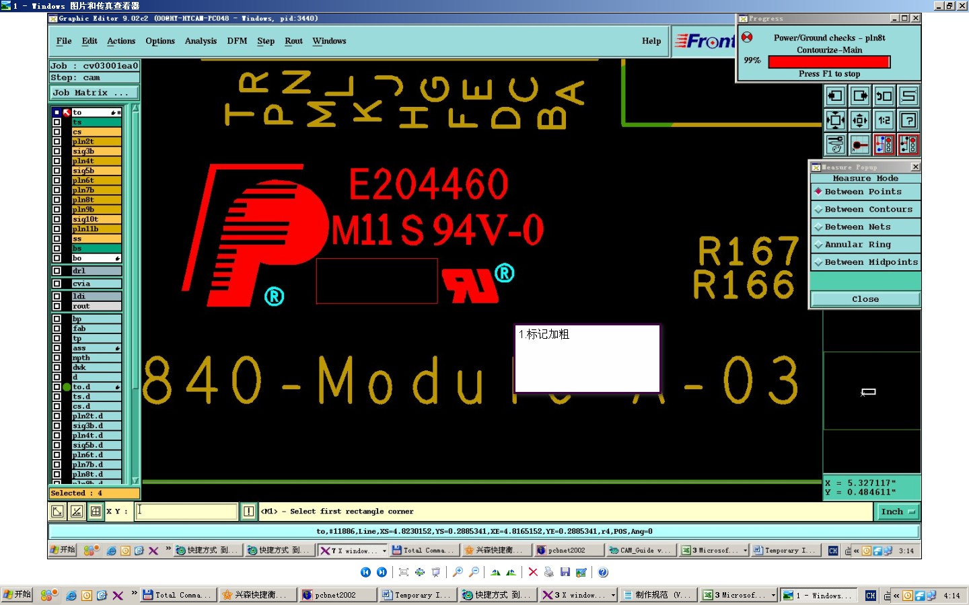Screen dimensions: 969x605
Task: Click the zoom home fit-all icon with inward arrows
Action: point(836,120)
